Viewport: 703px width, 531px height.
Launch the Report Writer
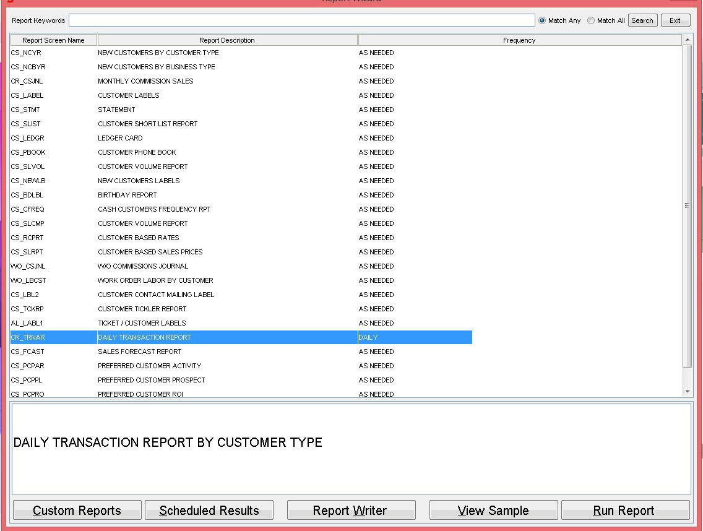[350, 511]
